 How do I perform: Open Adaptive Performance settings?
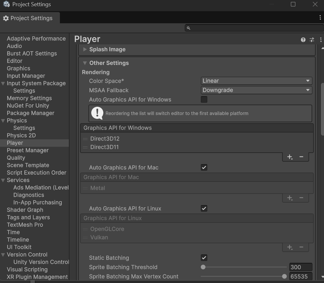pyautogui.click(x=36, y=38)
